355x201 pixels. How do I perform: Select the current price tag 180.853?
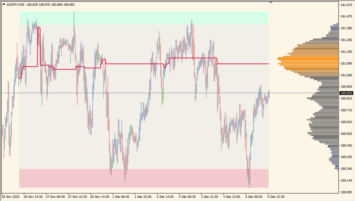346,93
